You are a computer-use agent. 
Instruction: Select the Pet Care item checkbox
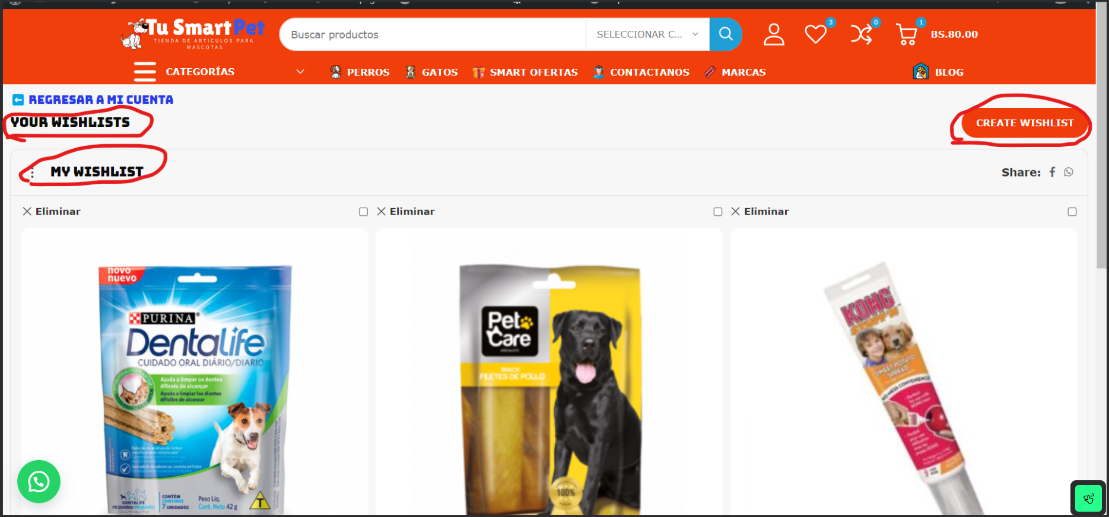coord(718,212)
